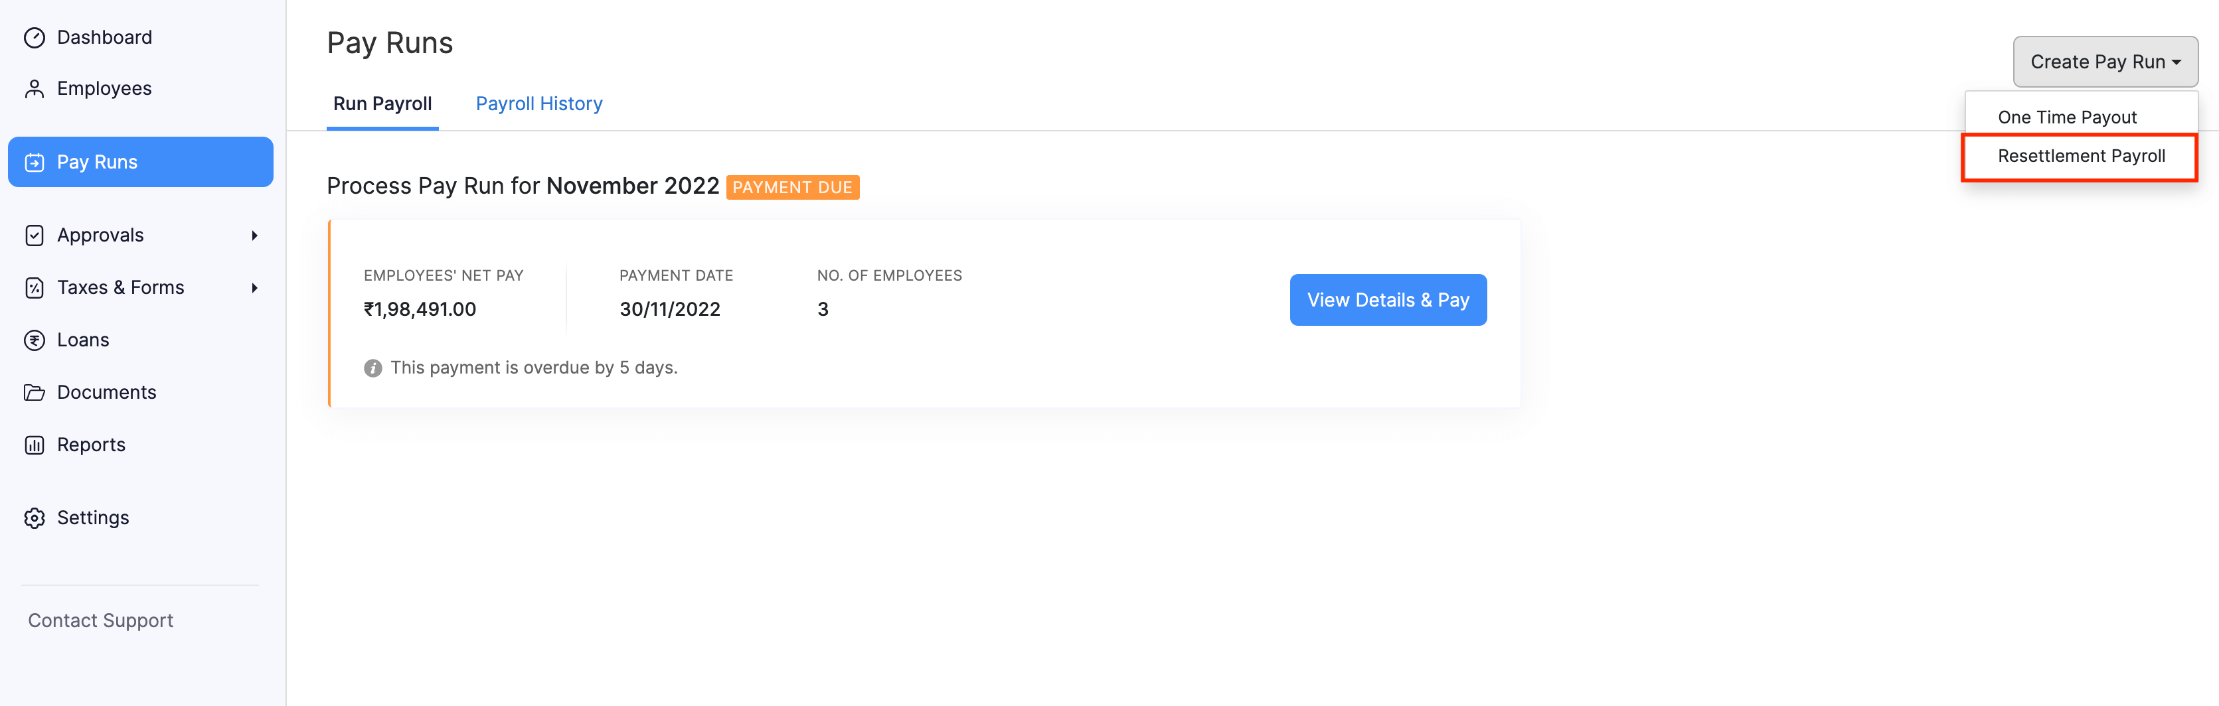Click the View Details & Pay button
Image resolution: width=2219 pixels, height=706 pixels.
[1387, 300]
